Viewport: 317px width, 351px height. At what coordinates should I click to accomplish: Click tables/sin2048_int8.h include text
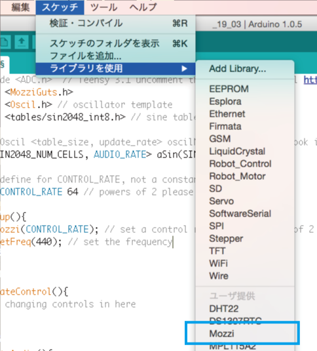pyautogui.click(x=65, y=117)
